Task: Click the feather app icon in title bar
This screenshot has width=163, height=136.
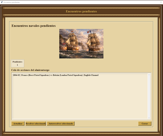Action: click(x=2, y=2)
